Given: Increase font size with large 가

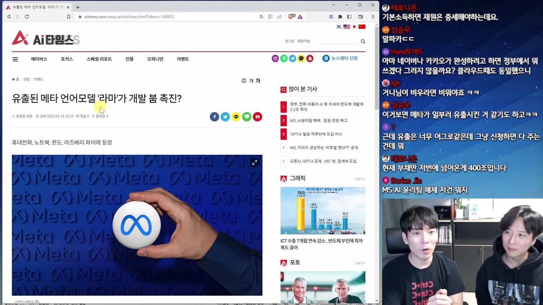Looking at the screenshot, I should coord(258,81).
